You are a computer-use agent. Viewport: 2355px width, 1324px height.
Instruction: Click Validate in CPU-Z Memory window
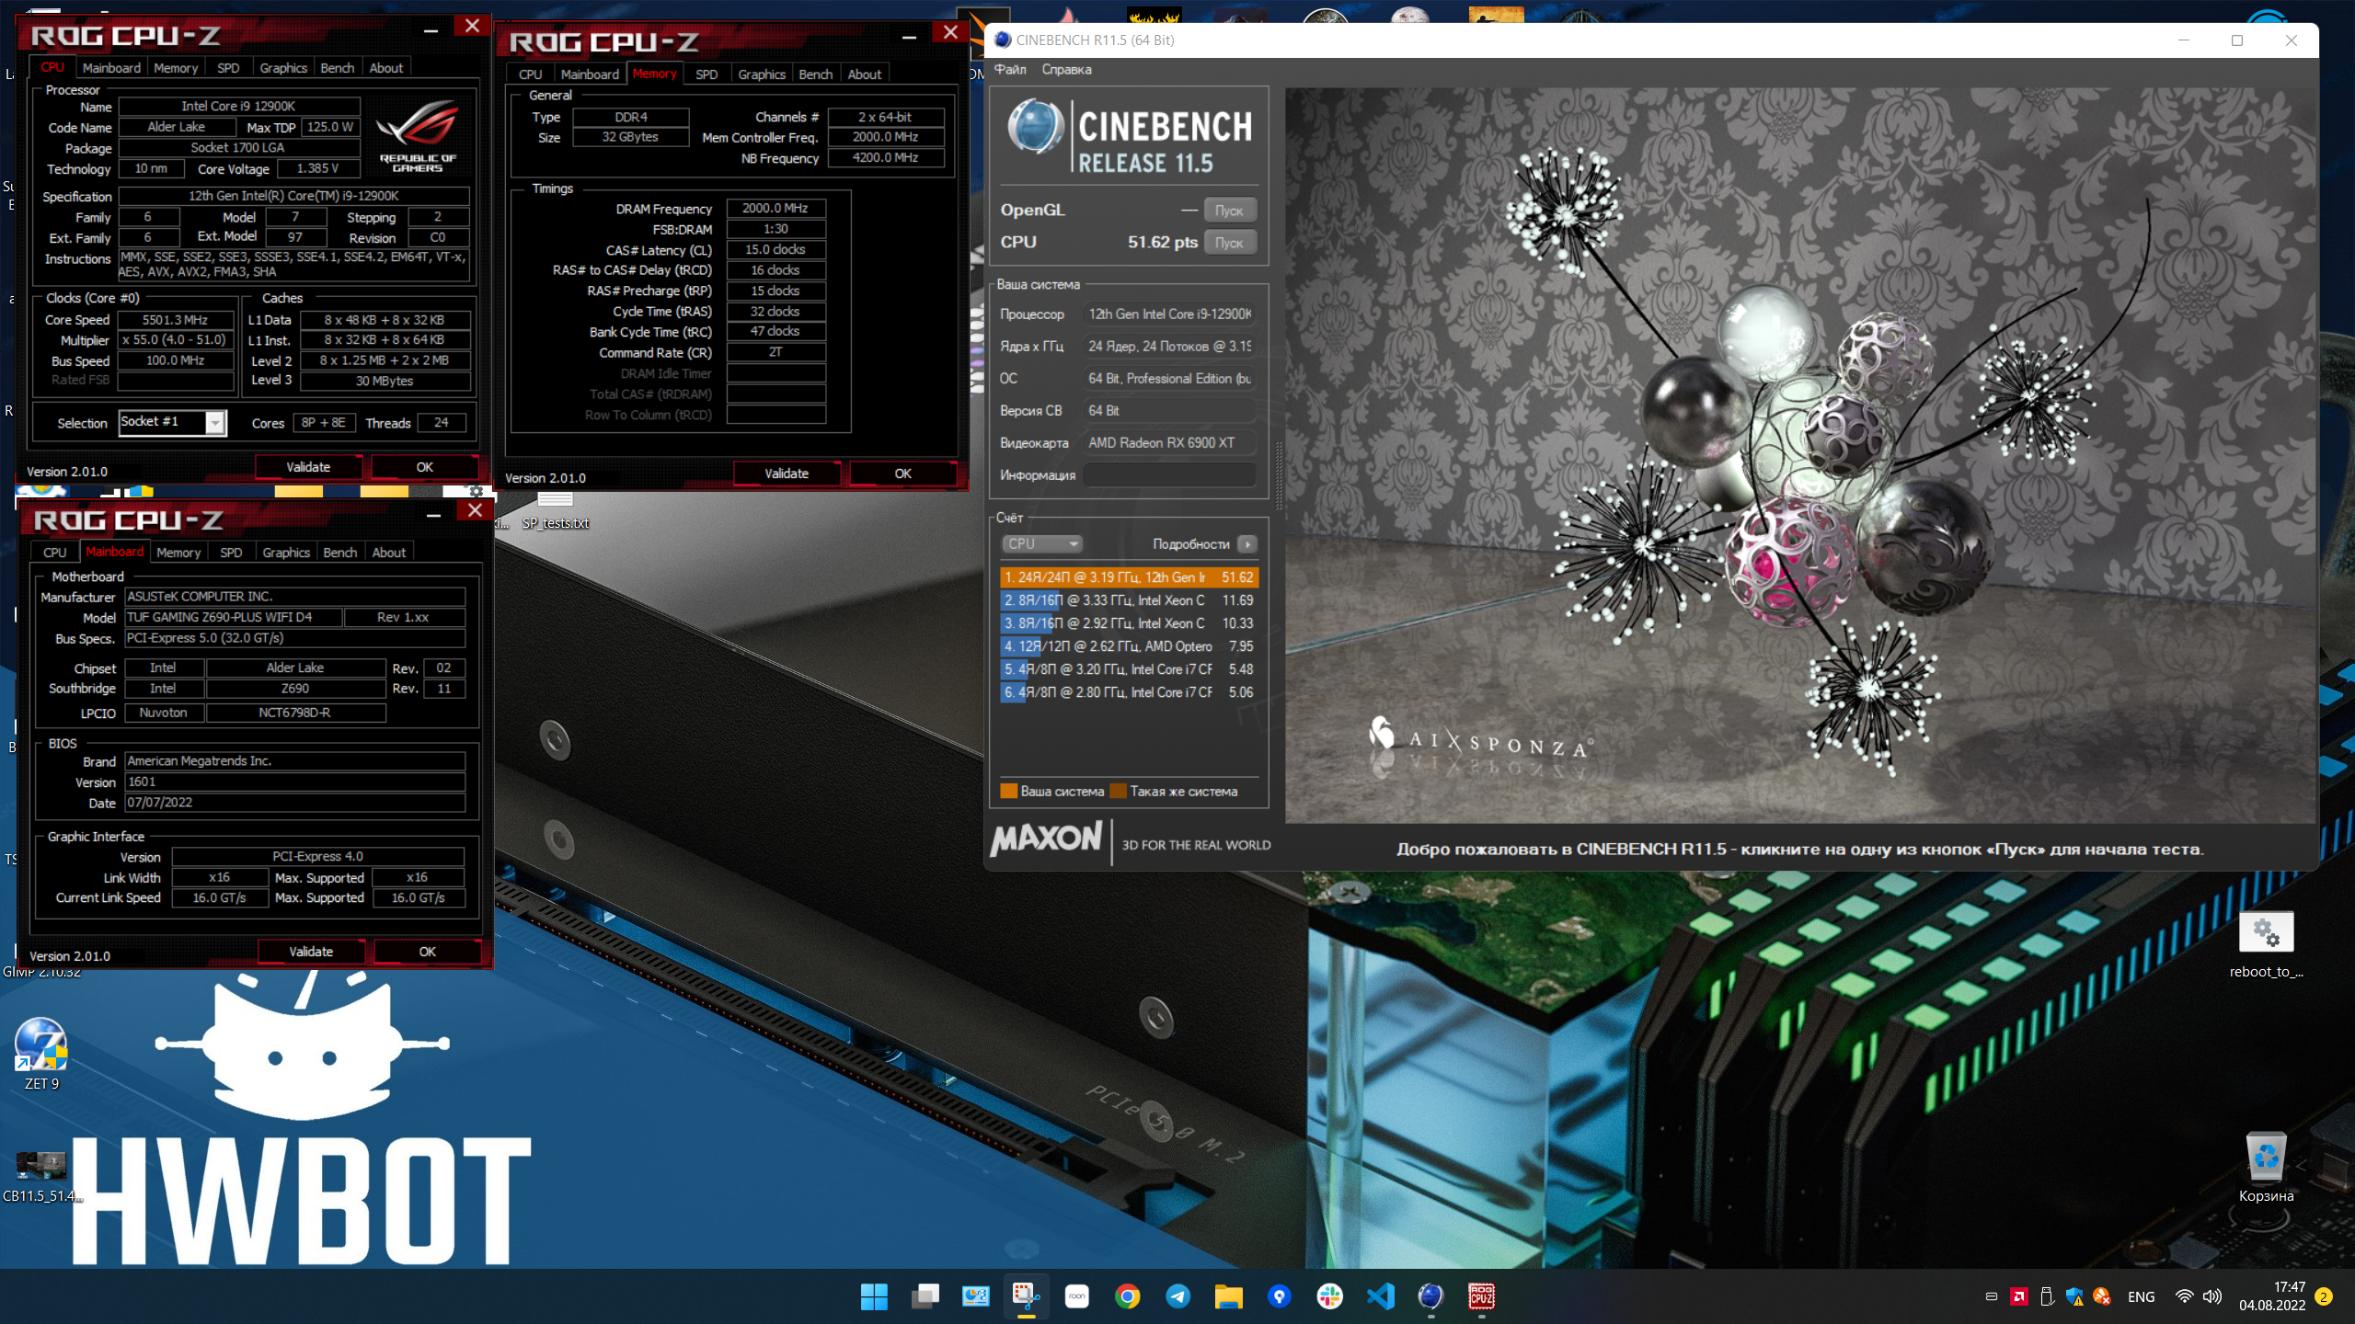click(787, 474)
